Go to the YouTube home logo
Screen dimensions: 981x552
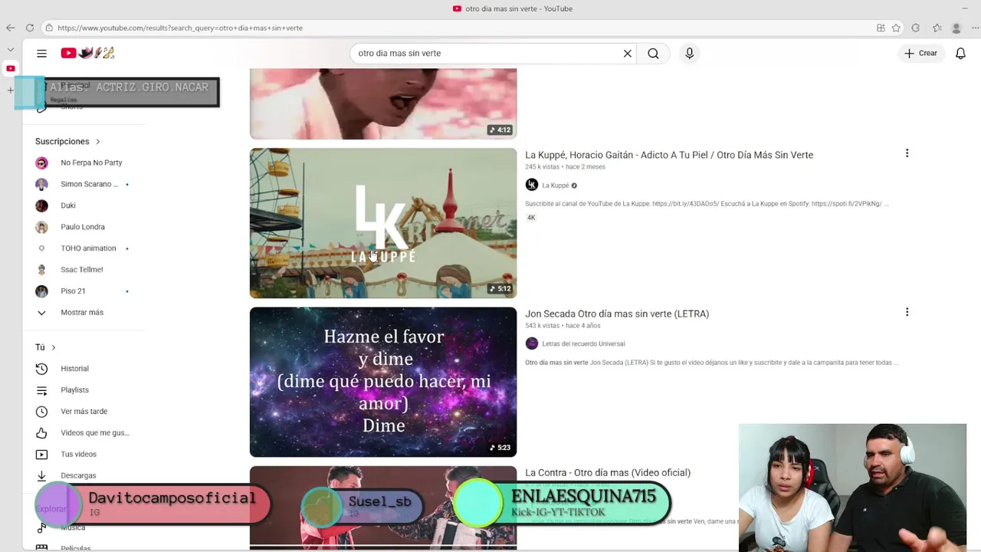87,53
